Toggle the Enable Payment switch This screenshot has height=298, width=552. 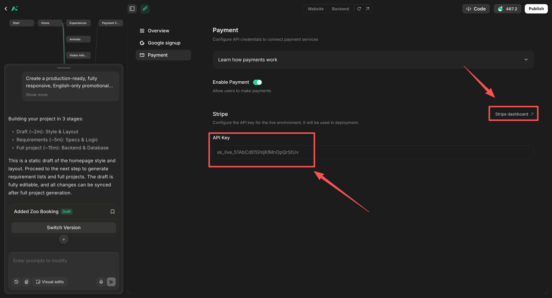pyautogui.click(x=257, y=82)
